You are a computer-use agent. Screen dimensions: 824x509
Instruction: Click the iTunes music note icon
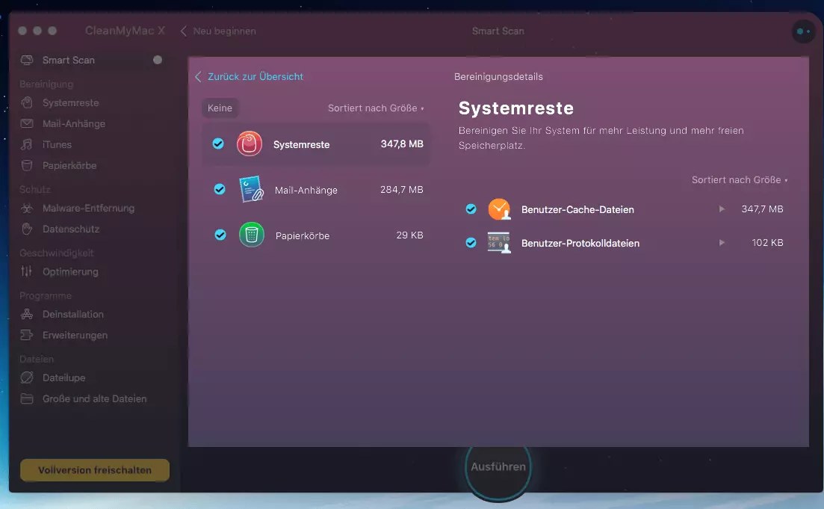[27, 144]
